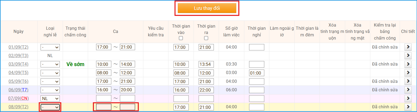The width and height of the screenshot is (417, 112).
Task: Tick the Thời gian ra header checkbox
Action: pyautogui.click(x=206, y=38)
